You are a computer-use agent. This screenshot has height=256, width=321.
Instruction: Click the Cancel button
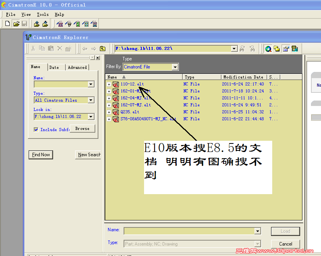286,244
